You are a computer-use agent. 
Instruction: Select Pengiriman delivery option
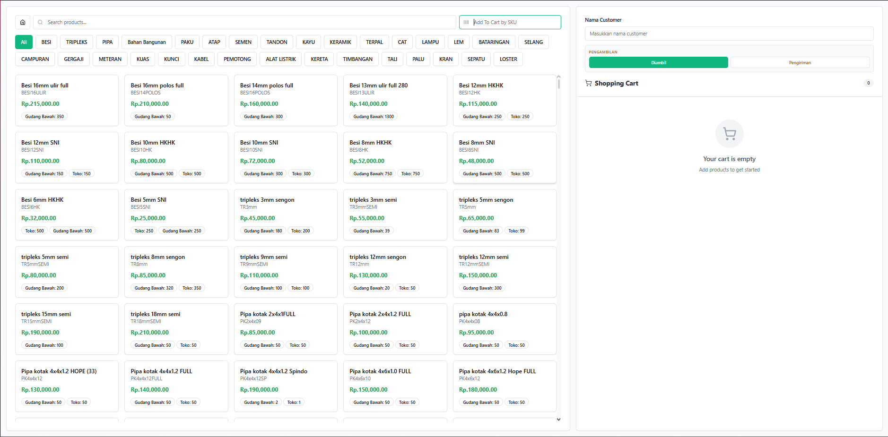800,62
